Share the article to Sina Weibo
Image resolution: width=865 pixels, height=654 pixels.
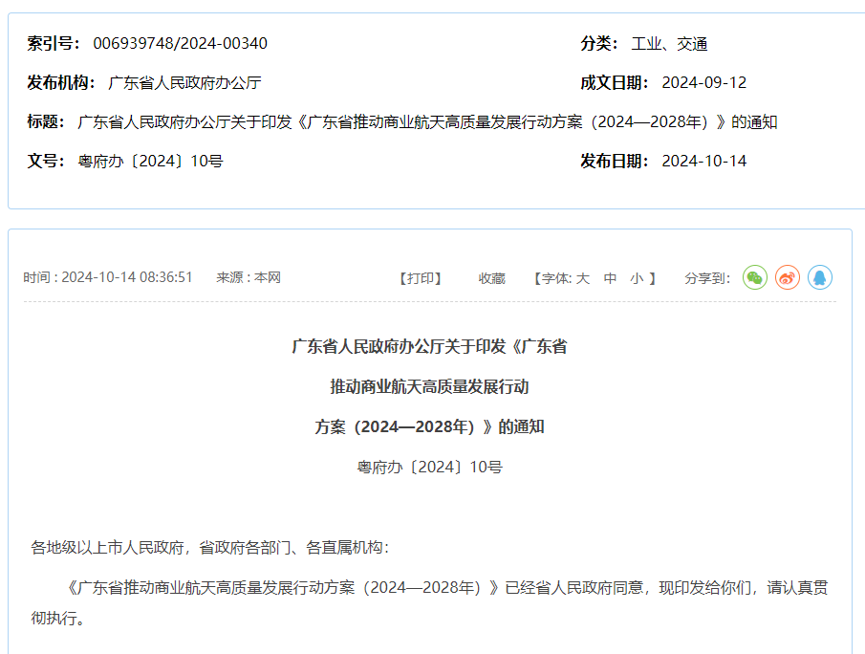(788, 277)
